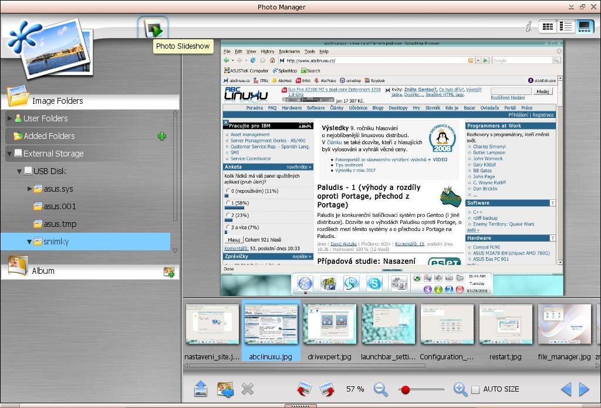Screen dimensions: 601x408
Task: Collapse the USB Disk node
Action: tap(19, 172)
